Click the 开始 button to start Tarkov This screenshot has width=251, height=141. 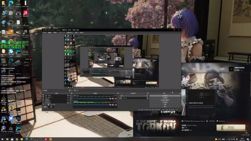tap(231, 128)
